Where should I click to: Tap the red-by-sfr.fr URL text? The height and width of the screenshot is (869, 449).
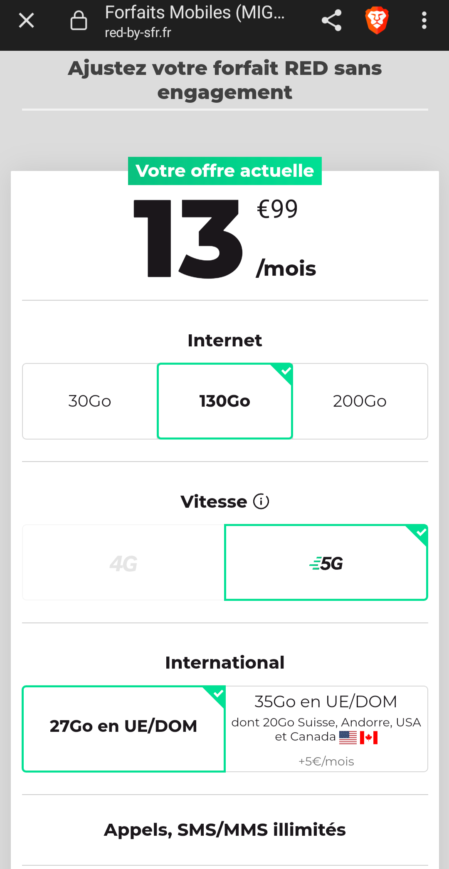click(138, 33)
